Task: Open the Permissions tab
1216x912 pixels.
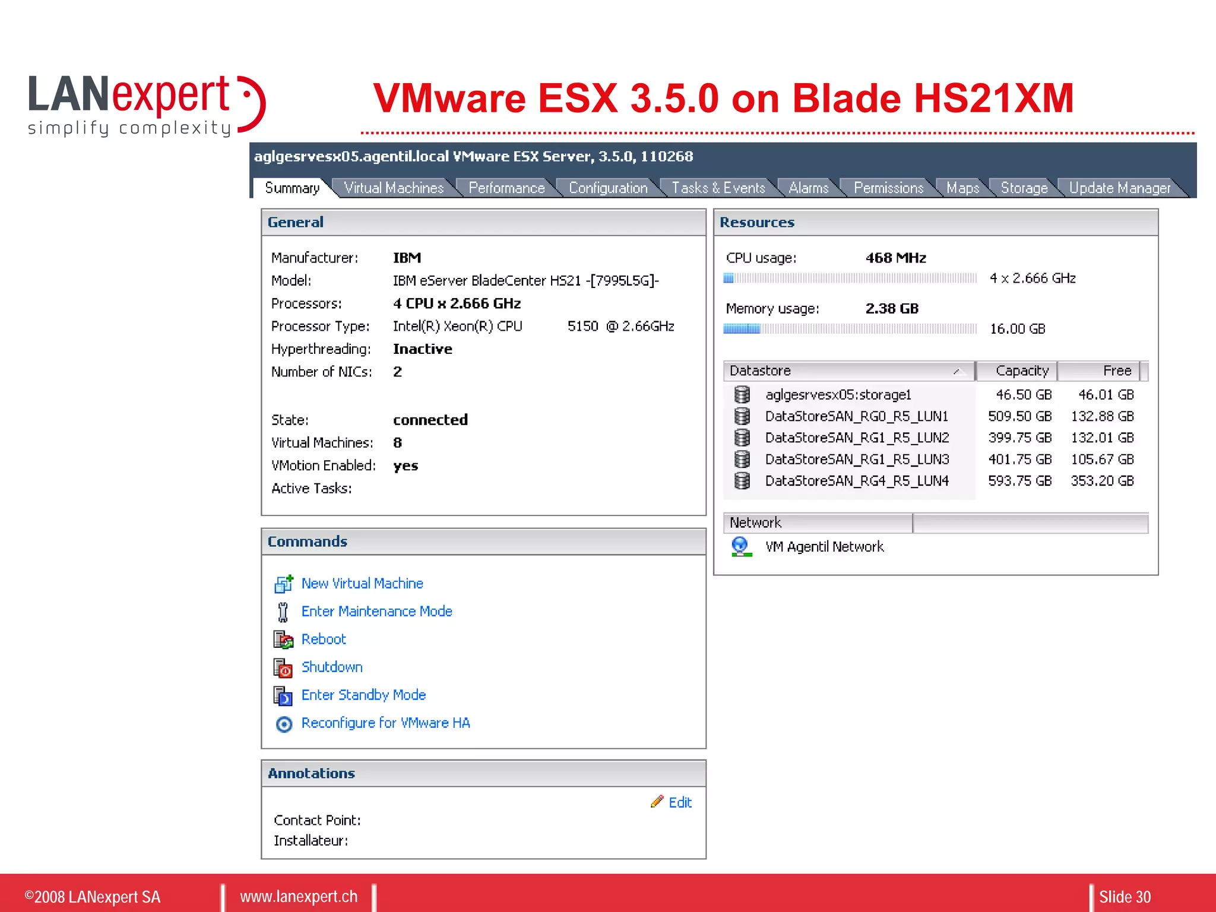Action: (x=889, y=188)
